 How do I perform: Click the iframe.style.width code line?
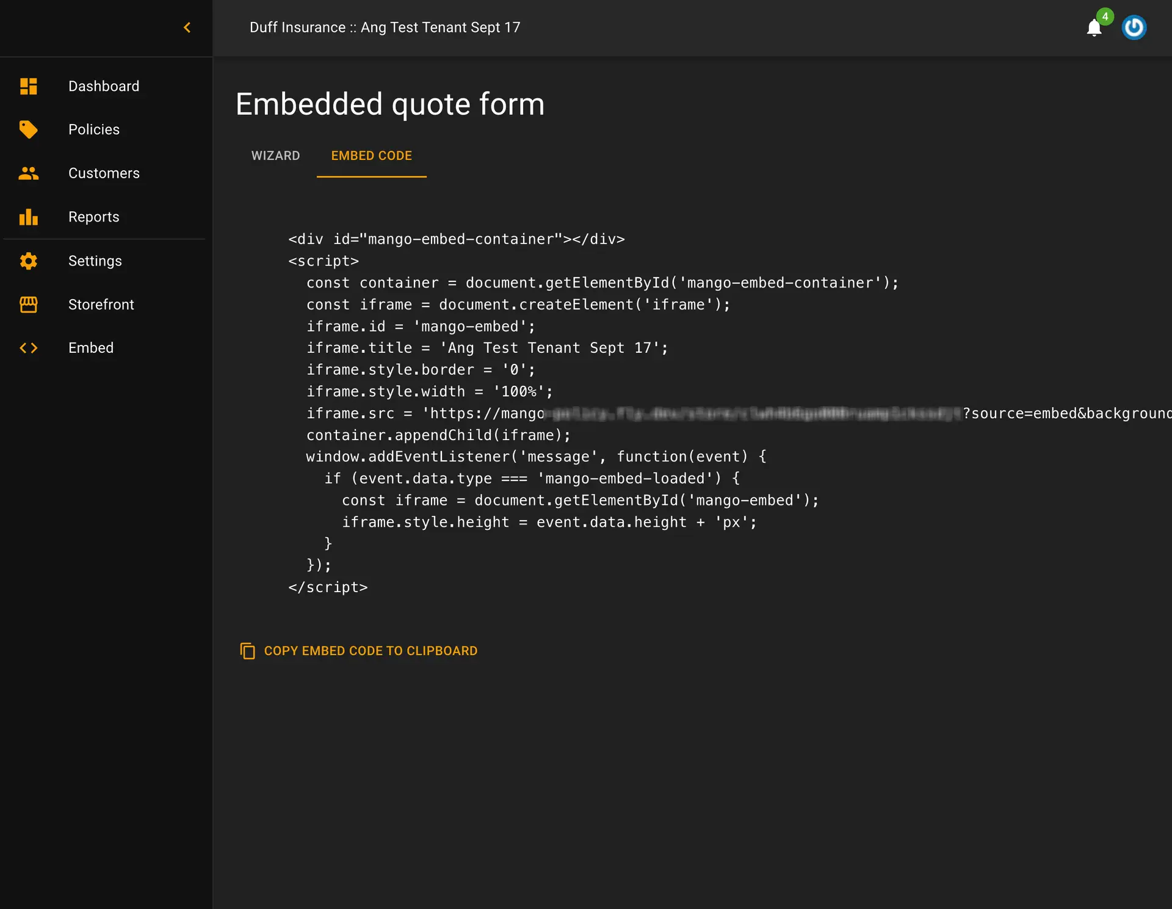coord(430,391)
